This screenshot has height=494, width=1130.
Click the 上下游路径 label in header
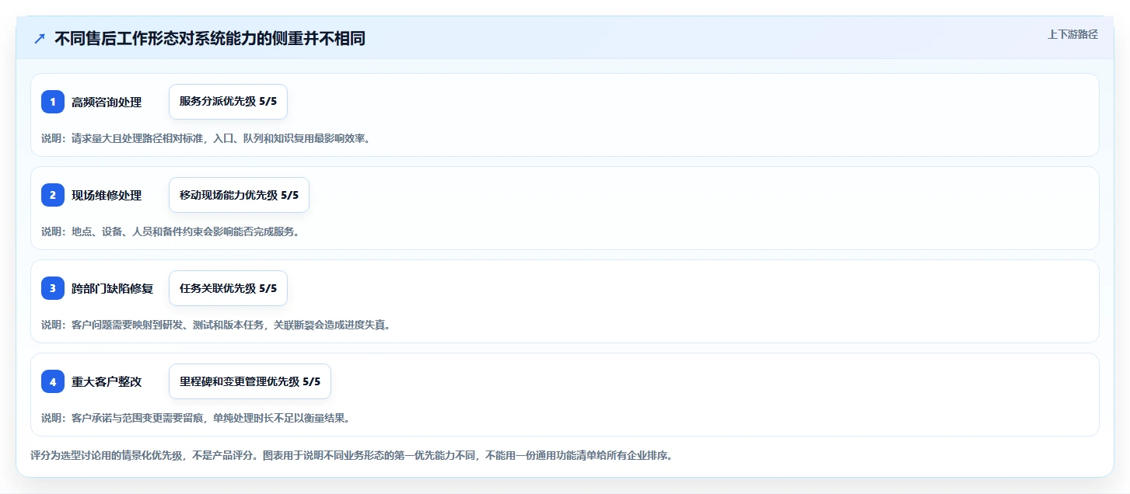tap(1072, 34)
